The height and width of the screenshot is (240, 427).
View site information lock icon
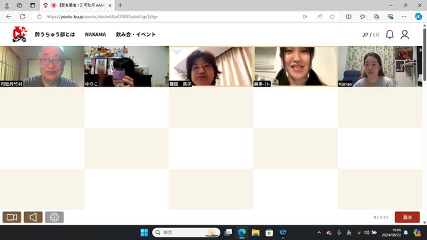click(x=39, y=17)
